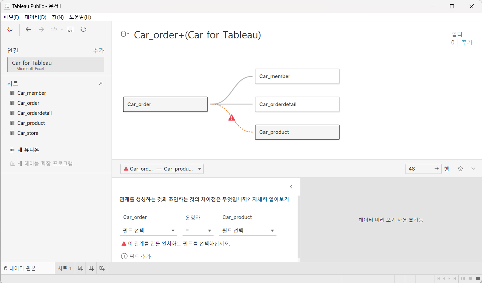Click Car_order in sheets list

(x=28, y=103)
